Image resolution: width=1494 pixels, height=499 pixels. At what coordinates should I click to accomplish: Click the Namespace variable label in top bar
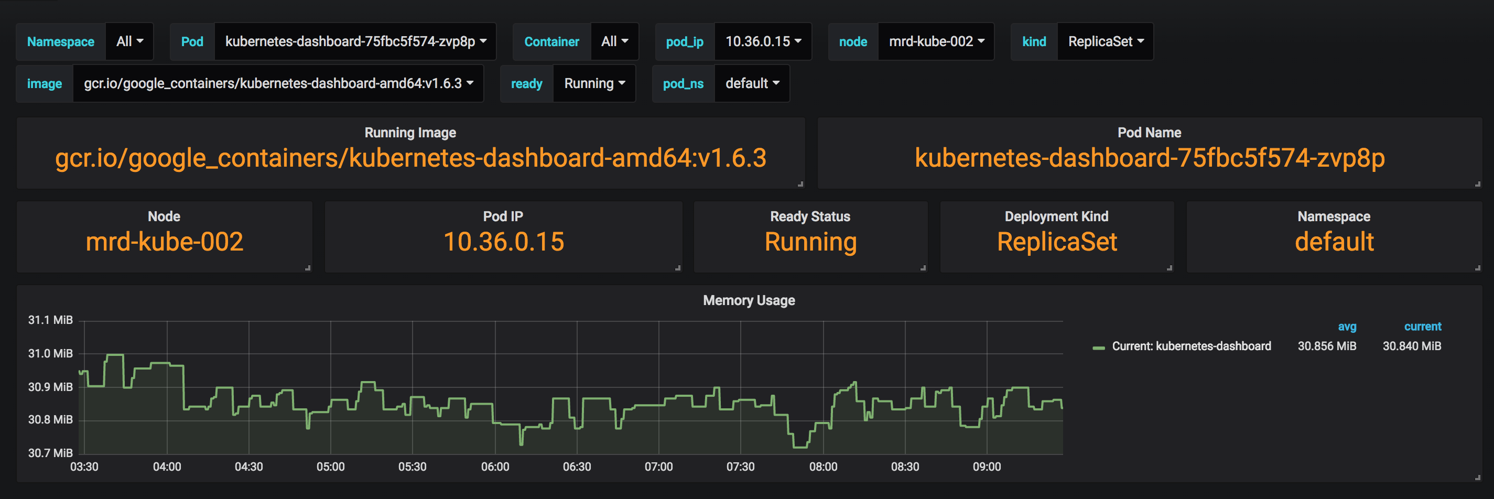pyautogui.click(x=61, y=42)
